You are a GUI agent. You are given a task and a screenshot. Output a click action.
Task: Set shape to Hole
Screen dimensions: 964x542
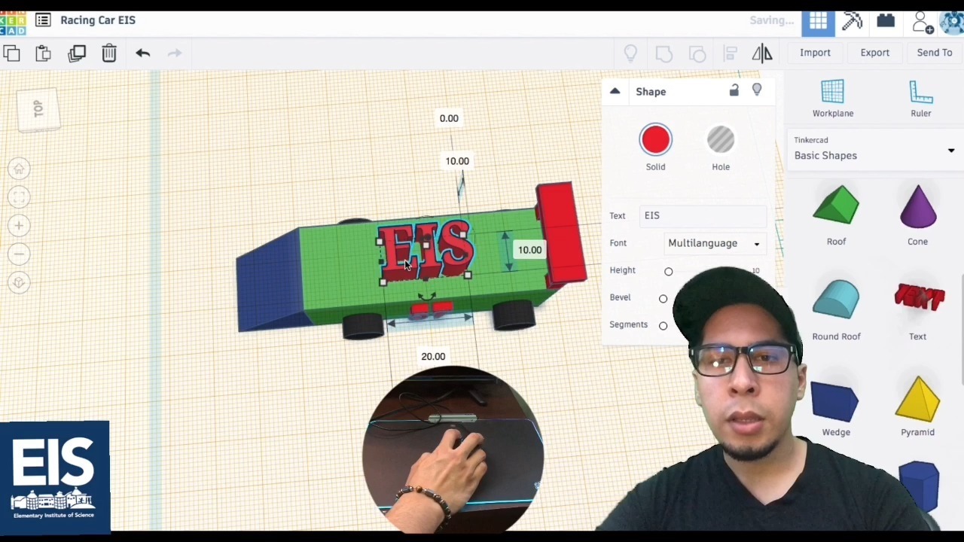point(721,148)
